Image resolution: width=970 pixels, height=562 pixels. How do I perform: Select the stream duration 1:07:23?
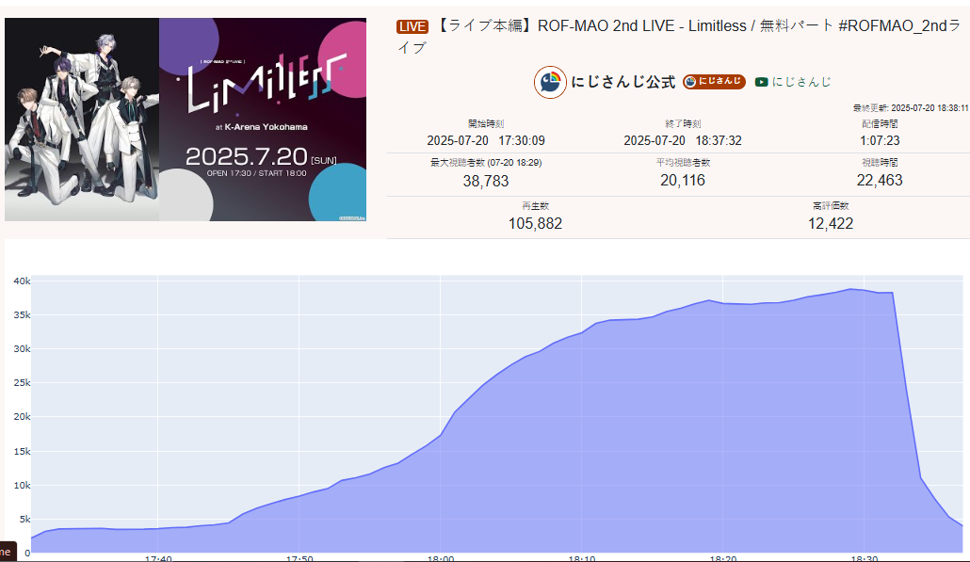[880, 140]
